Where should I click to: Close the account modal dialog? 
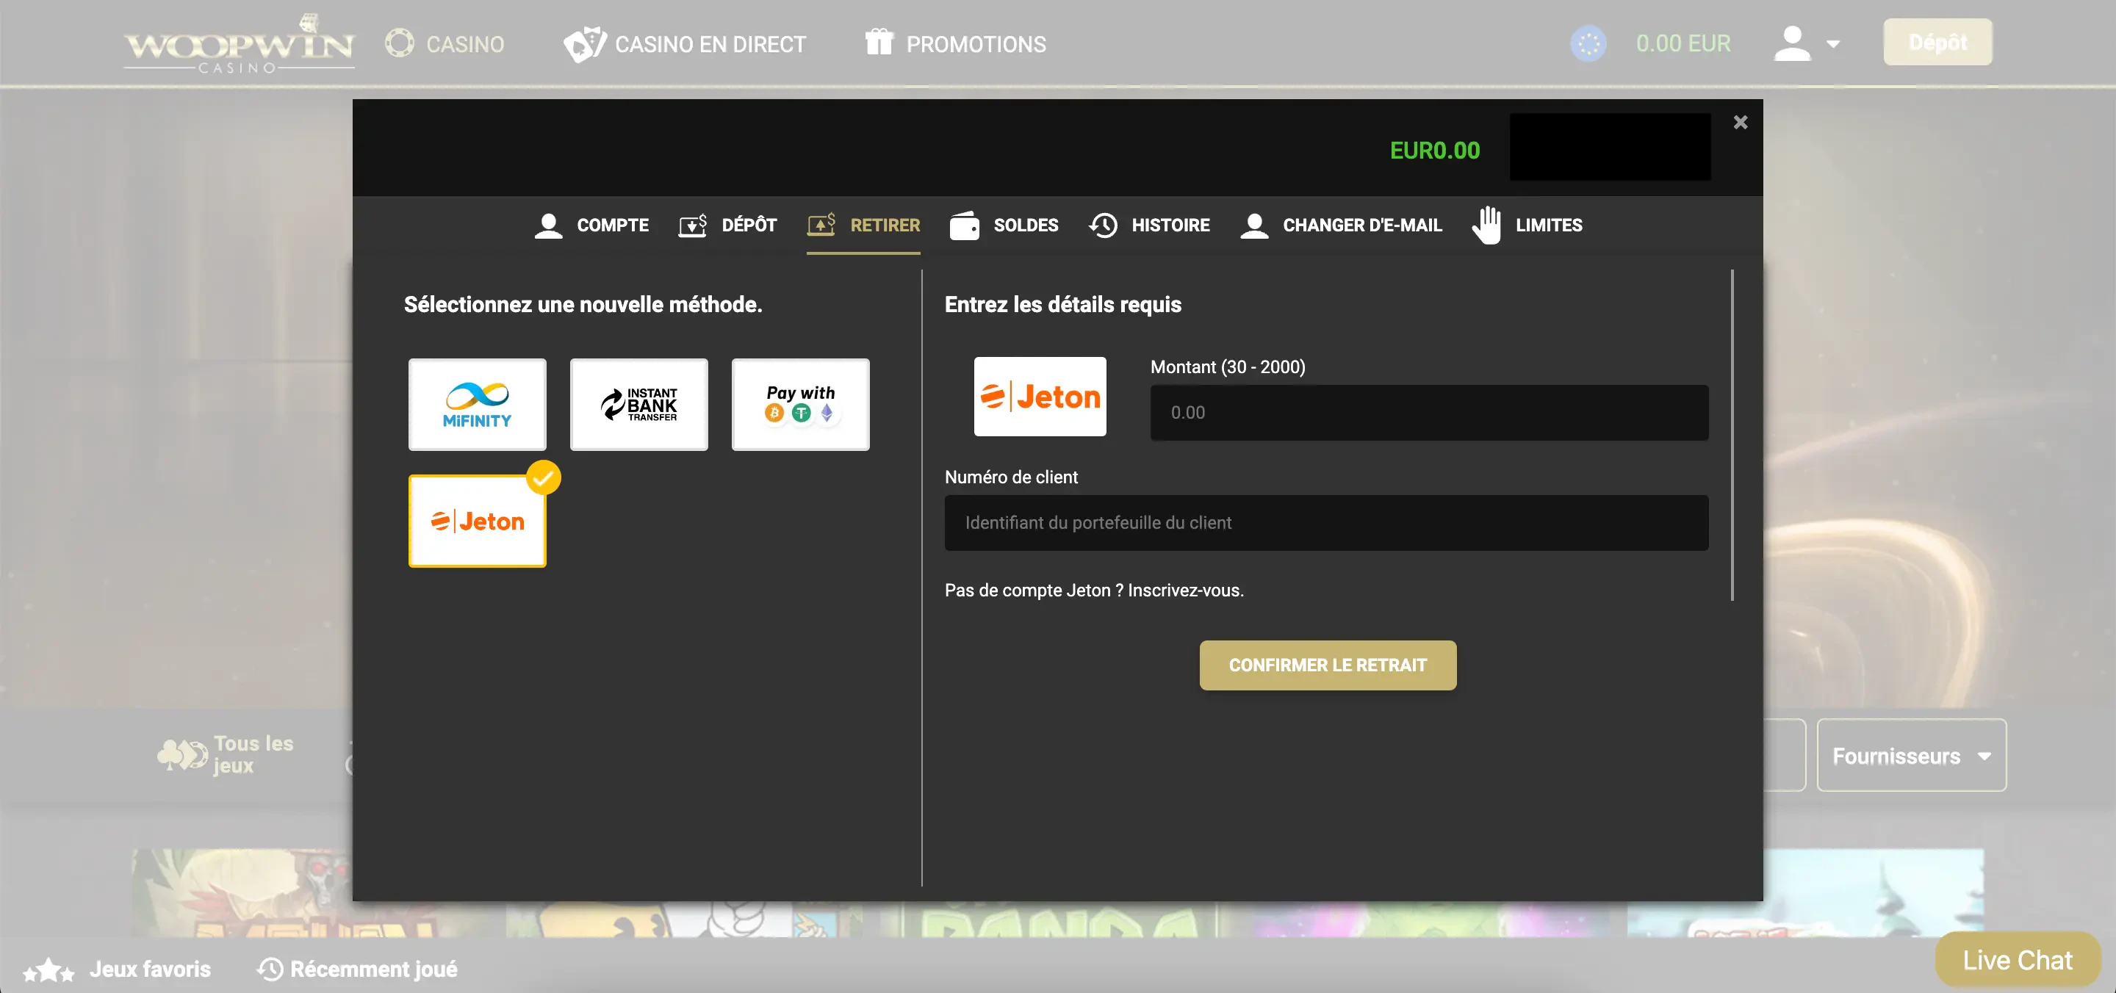(1739, 123)
